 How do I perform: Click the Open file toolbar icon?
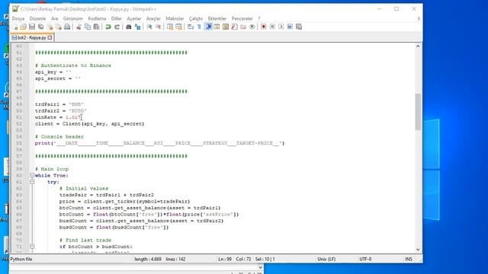(23, 27)
